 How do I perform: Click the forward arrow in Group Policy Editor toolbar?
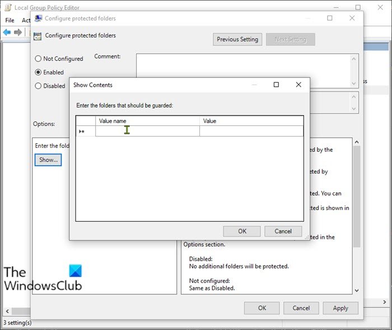click(x=18, y=32)
